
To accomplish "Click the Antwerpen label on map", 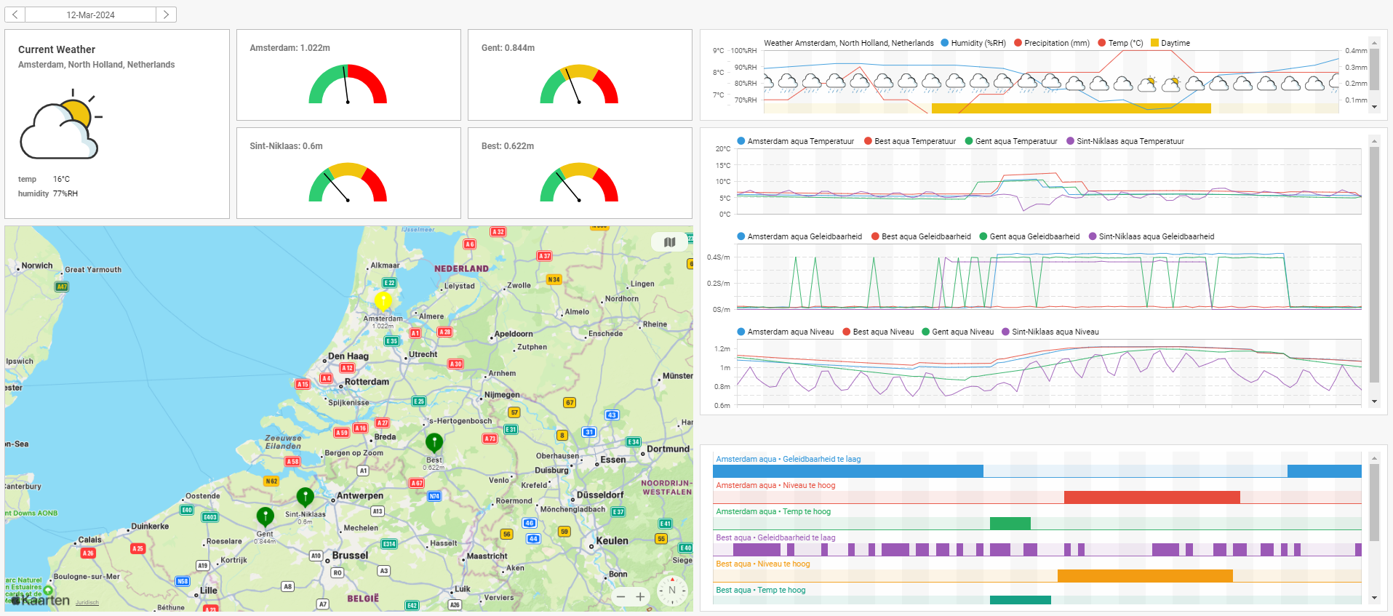I will (x=360, y=496).
